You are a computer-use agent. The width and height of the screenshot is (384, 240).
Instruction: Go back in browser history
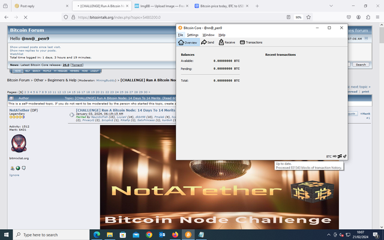pos(7,17)
